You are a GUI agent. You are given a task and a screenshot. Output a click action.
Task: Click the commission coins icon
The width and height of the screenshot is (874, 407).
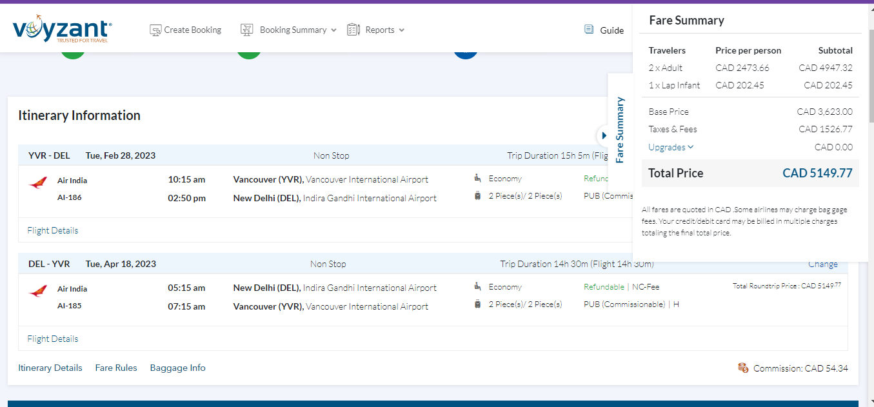click(743, 368)
